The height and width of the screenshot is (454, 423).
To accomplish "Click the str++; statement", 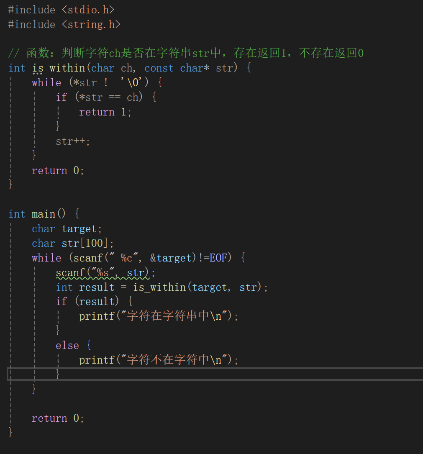I will 73,141.
